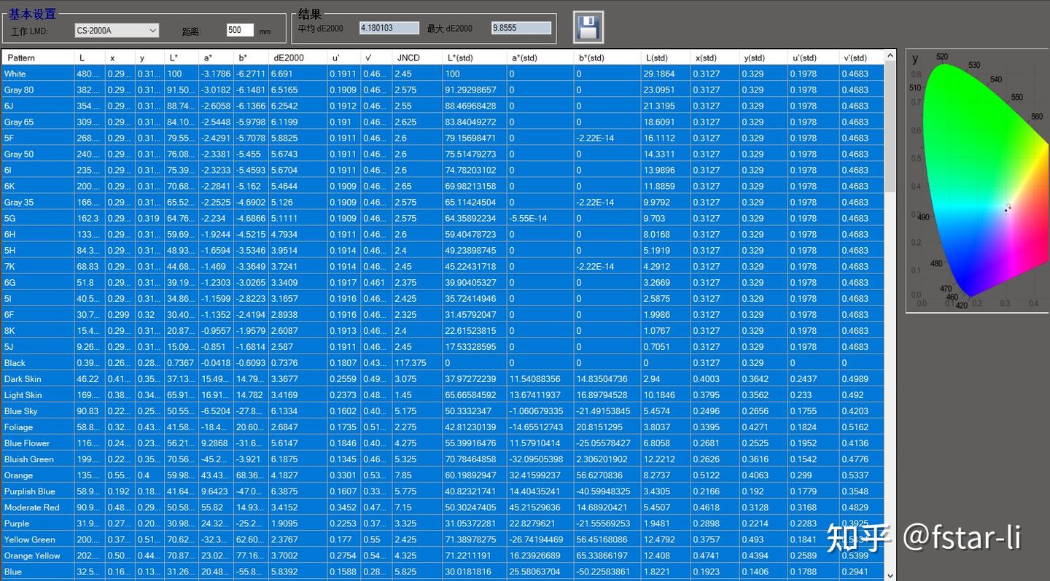Image resolution: width=1050 pixels, height=581 pixels.
Task: Select the White pattern row
Action: [443, 74]
